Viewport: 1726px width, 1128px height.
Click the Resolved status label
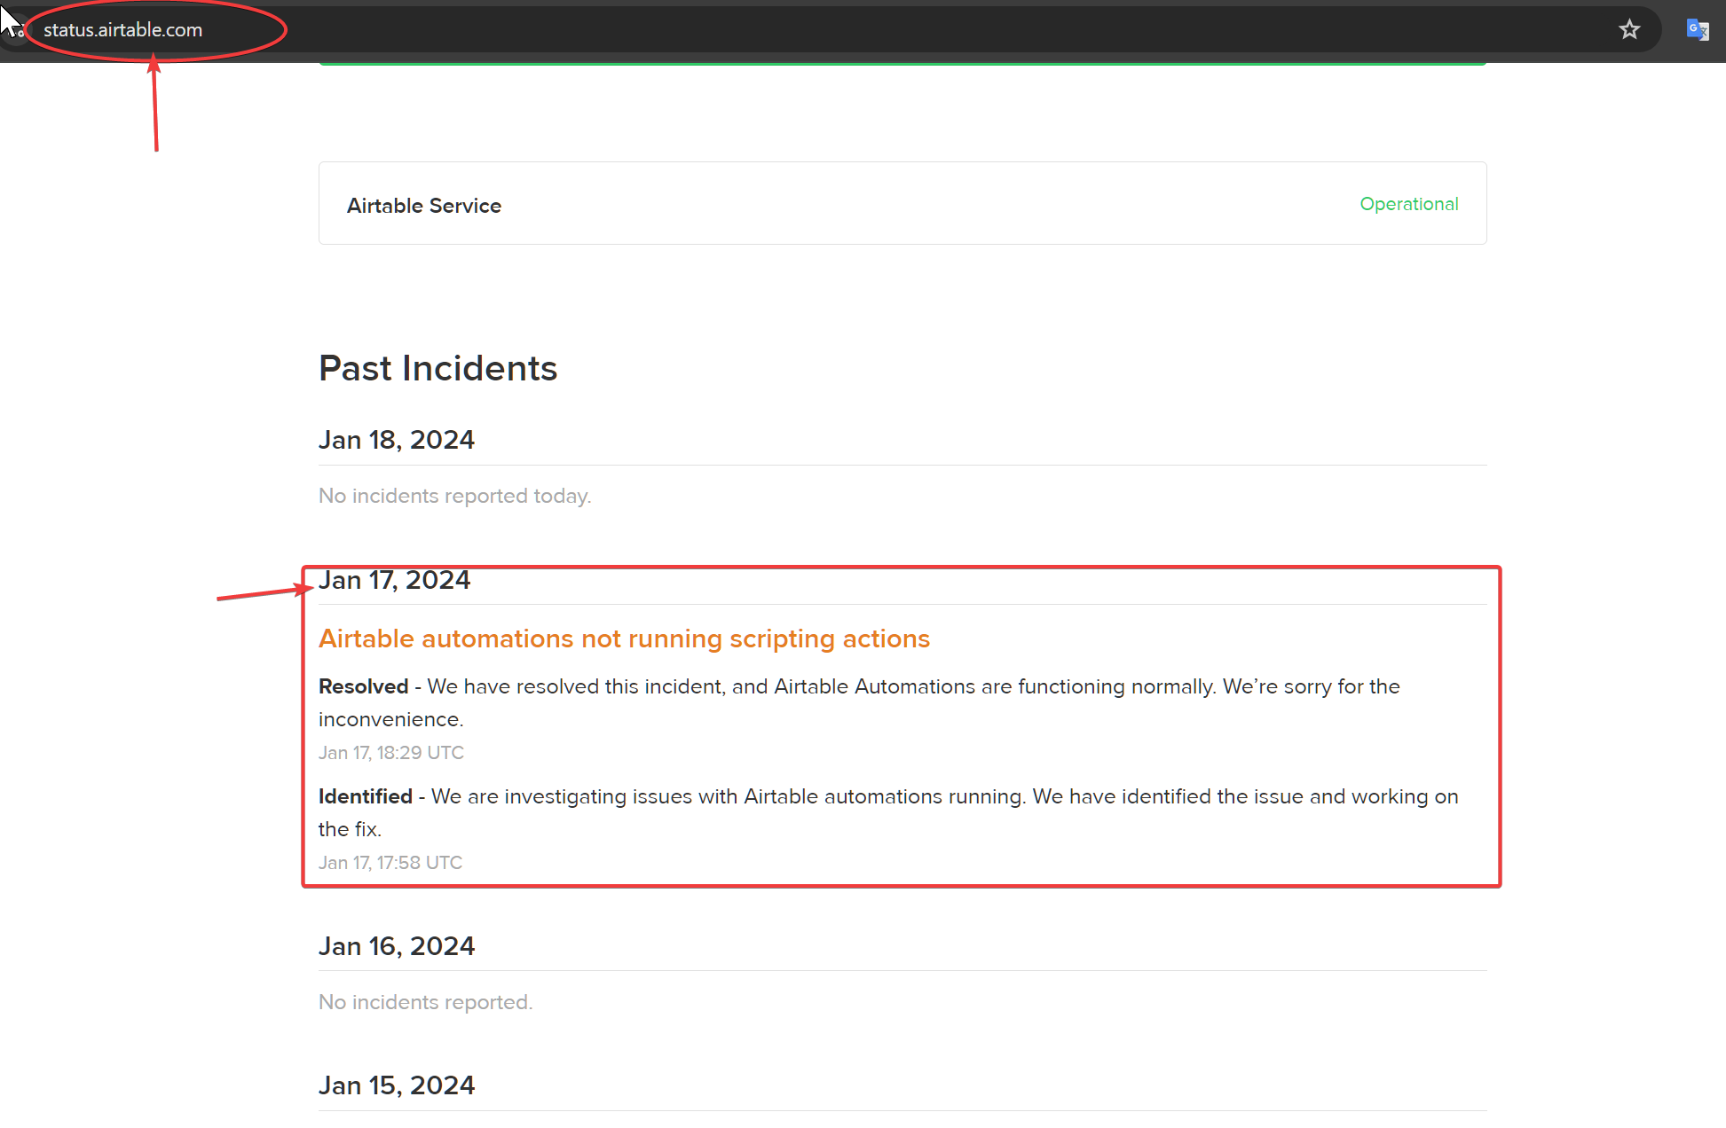[363, 686]
